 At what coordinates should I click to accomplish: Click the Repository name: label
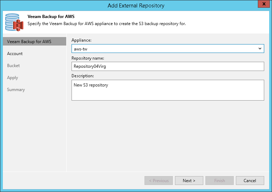pos(88,58)
